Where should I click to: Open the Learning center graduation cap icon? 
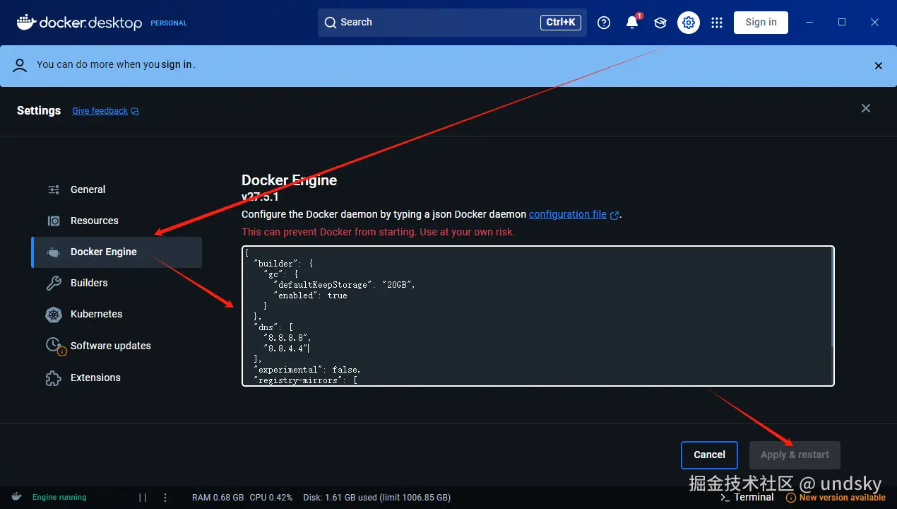tap(660, 23)
